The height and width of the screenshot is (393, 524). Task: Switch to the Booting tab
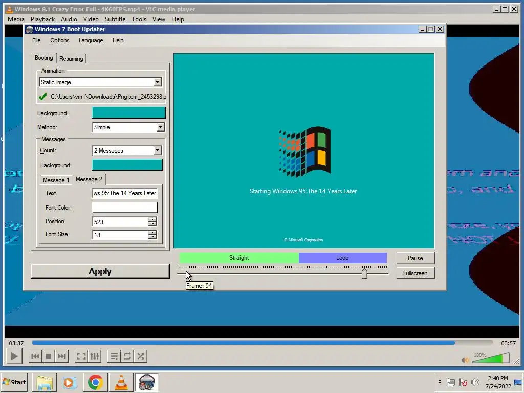pyautogui.click(x=44, y=58)
